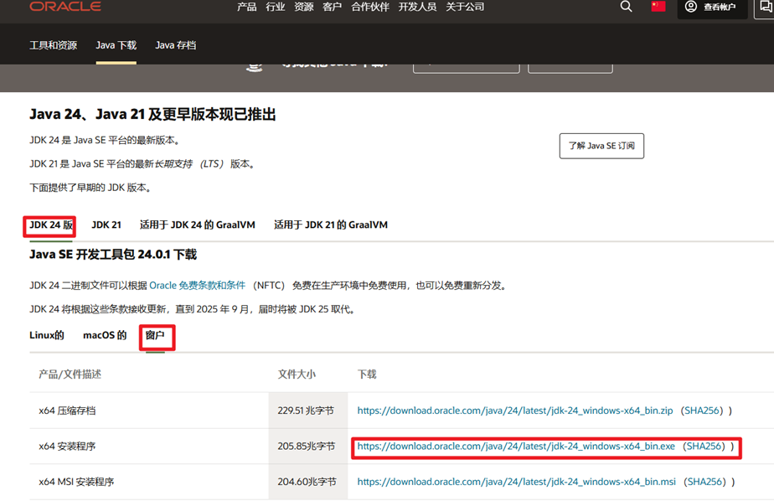
Task: Switch to the JDK 21 tab
Action: coord(106,225)
